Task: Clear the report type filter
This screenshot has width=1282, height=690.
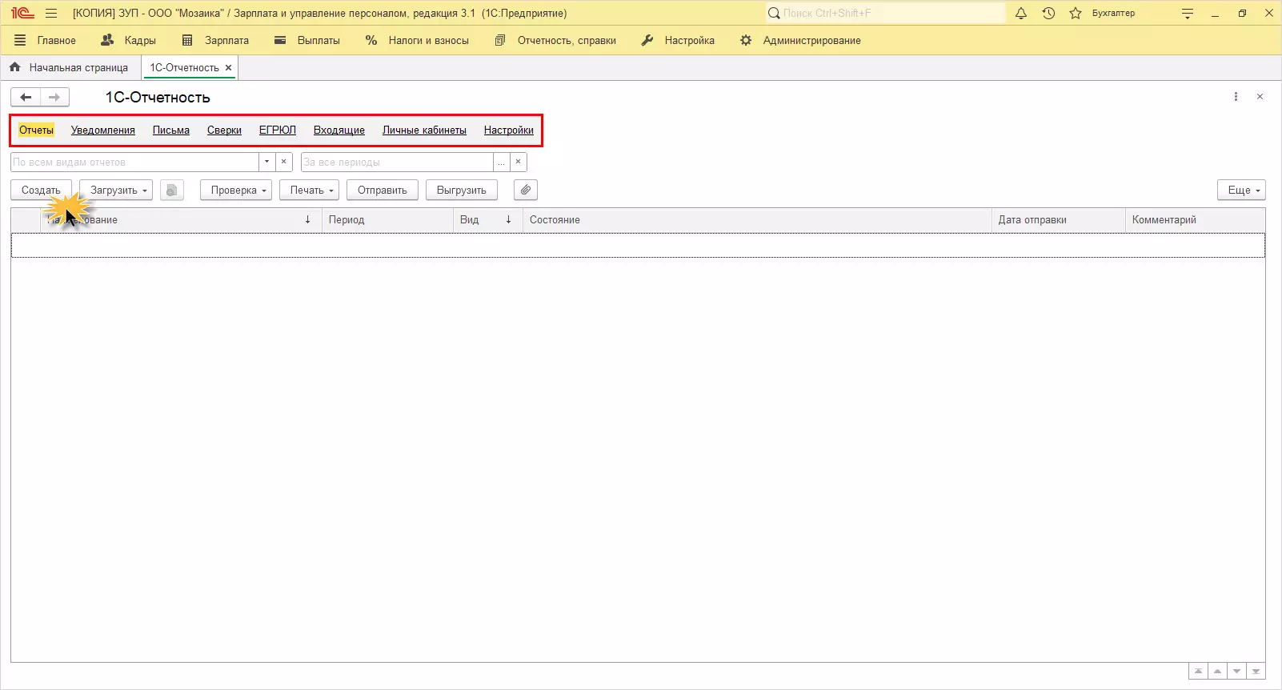Action: coord(283,162)
